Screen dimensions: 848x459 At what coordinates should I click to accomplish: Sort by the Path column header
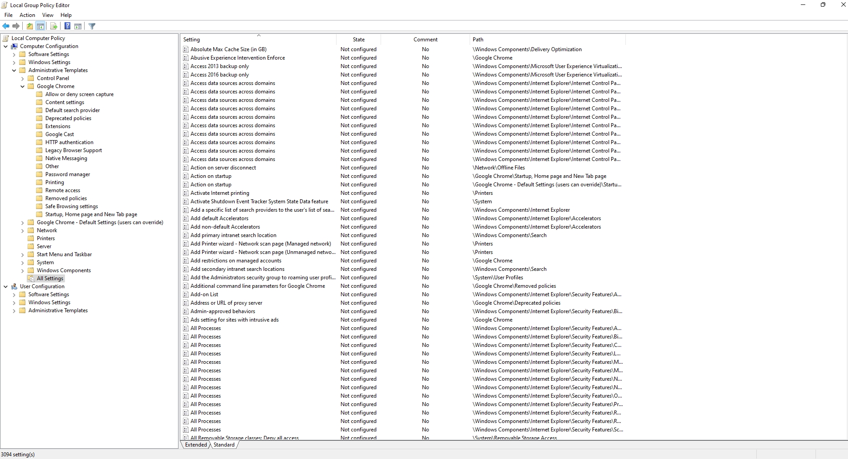pyautogui.click(x=548, y=40)
